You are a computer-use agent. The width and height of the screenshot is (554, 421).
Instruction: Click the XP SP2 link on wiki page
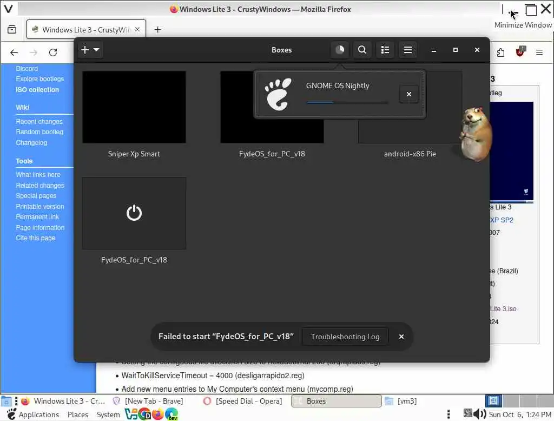[502, 220]
